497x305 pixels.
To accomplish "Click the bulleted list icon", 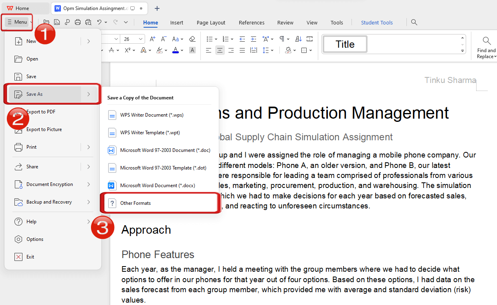I will (x=210, y=39).
